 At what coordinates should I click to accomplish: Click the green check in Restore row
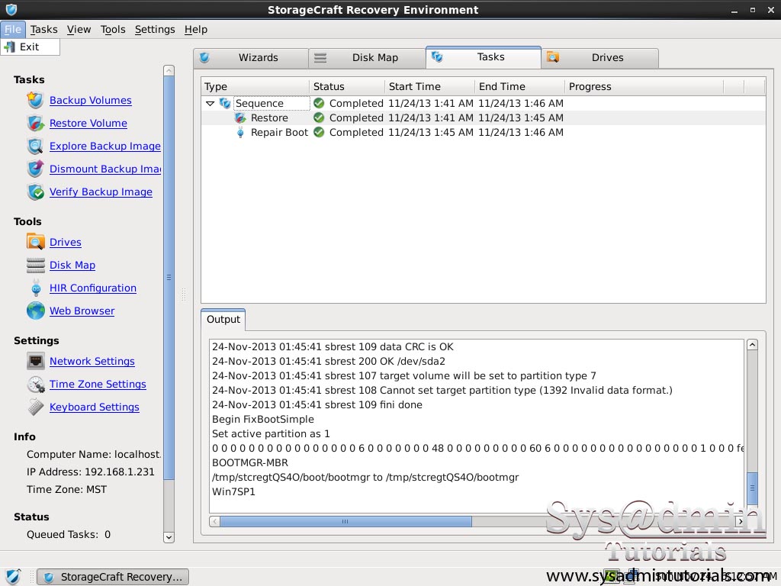[x=319, y=118]
